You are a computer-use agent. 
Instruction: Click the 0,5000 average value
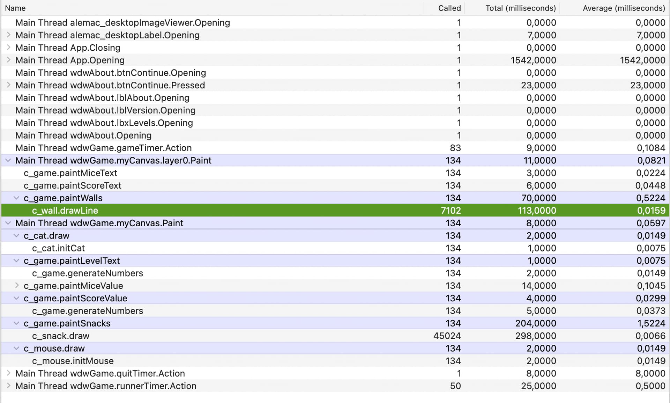point(651,386)
